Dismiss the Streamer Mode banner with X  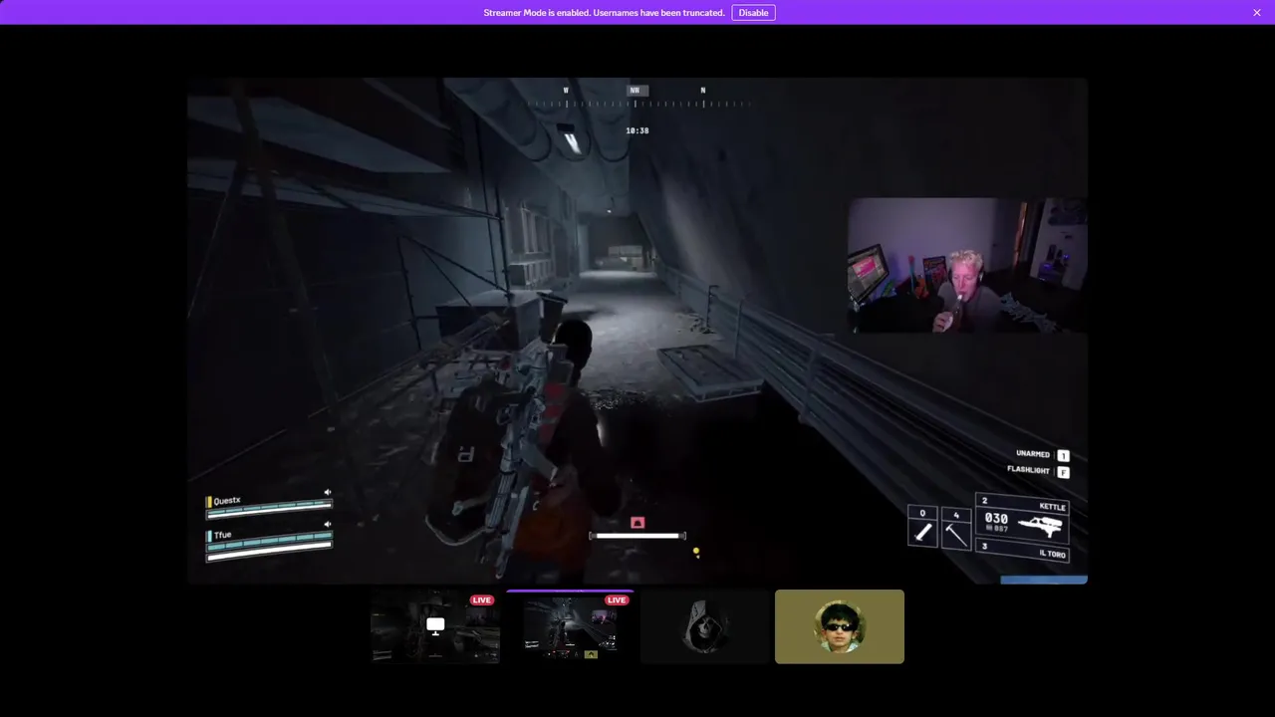[1257, 13]
